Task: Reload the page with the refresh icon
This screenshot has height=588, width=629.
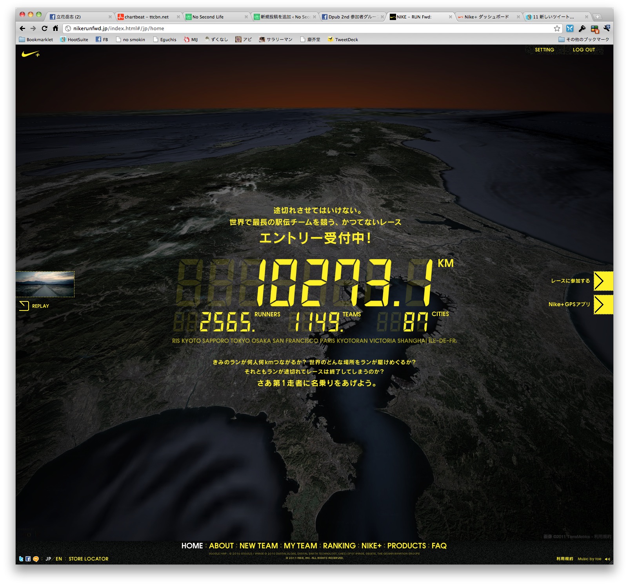Action: pos(44,28)
